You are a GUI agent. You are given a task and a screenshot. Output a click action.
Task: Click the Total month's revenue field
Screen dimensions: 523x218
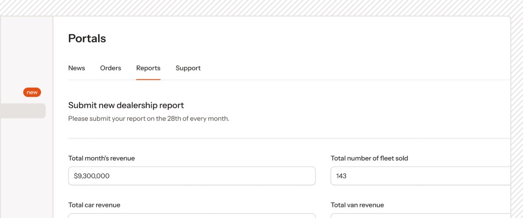192,176
